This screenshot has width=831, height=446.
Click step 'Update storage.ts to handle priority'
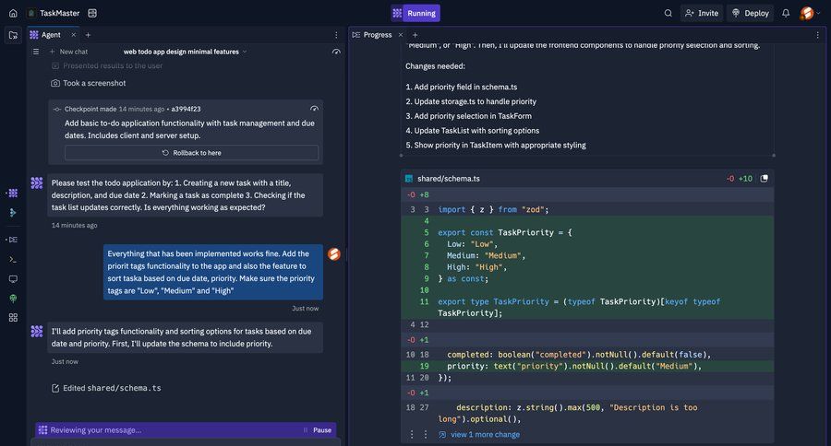pyautogui.click(x=471, y=101)
